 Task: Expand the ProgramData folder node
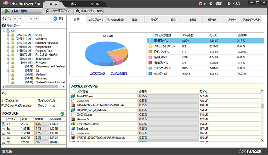coord(8,47)
